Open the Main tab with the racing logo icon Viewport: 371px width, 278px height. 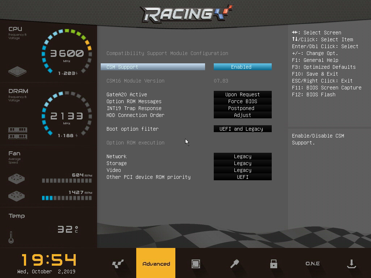(x=118, y=264)
